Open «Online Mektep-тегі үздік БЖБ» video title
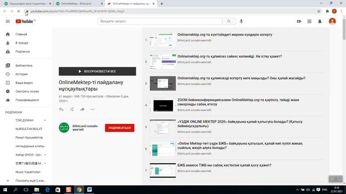The image size is (346, 194). pyautogui.click(x=240, y=145)
